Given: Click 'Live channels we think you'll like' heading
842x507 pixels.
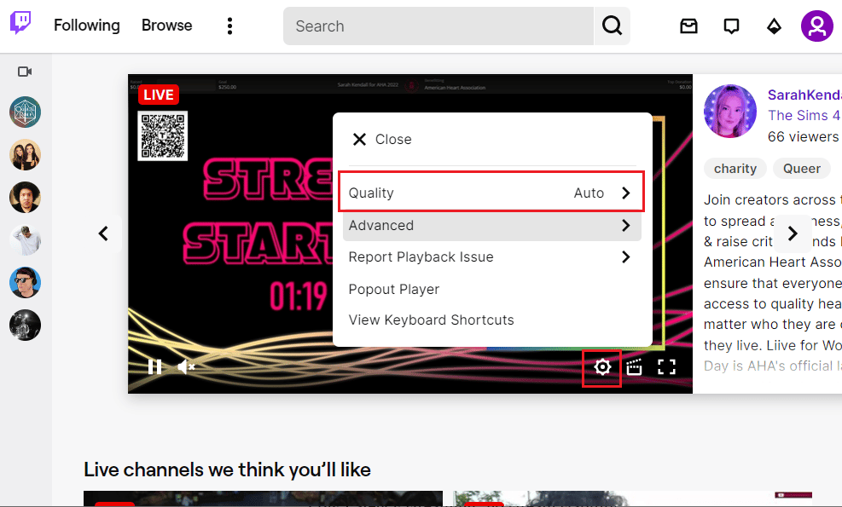Looking at the screenshot, I should click(227, 470).
